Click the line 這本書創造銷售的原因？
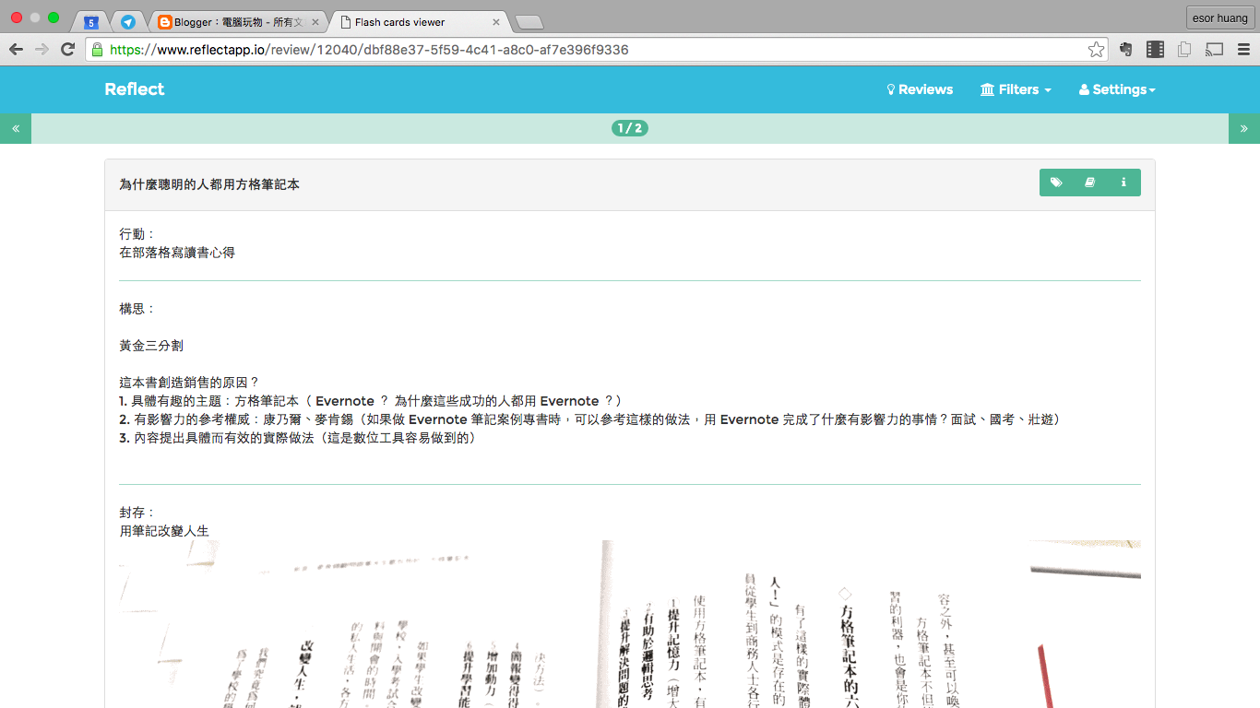The width and height of the screenshot is (1260, 708). point(190,383)
